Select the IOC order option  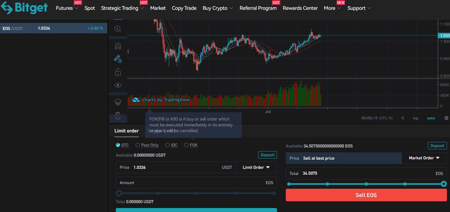[171, 145]
